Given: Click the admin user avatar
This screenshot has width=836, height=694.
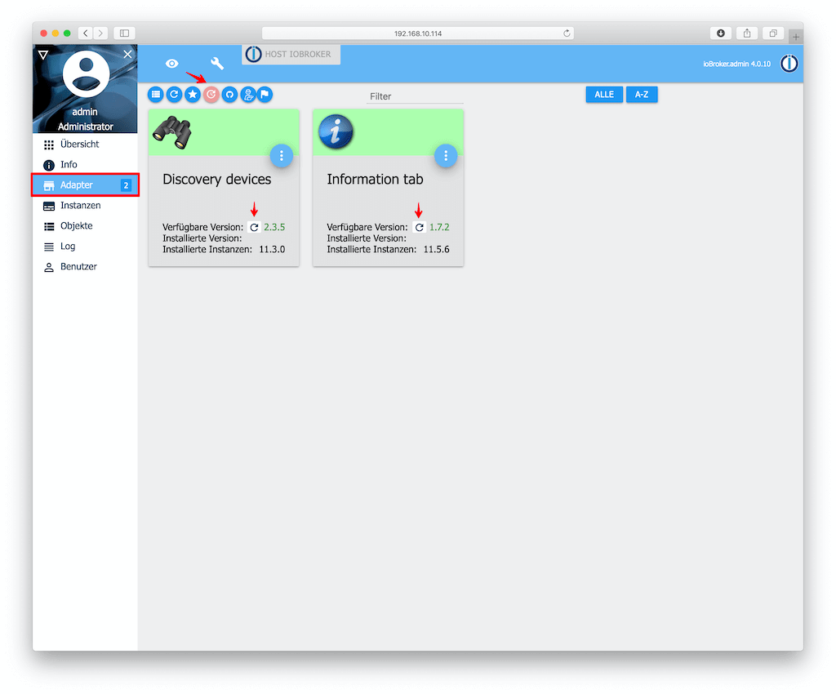Looking at the screenshot, I should point(86,74).
